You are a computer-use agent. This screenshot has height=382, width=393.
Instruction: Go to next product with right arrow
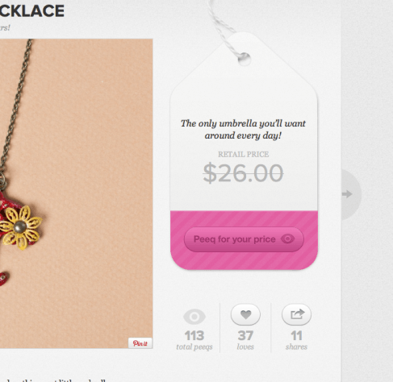click(x=350, y=194)
